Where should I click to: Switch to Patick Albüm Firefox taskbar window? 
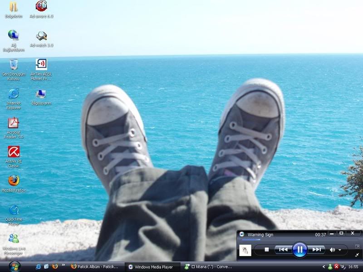click(x=95, y=267)
